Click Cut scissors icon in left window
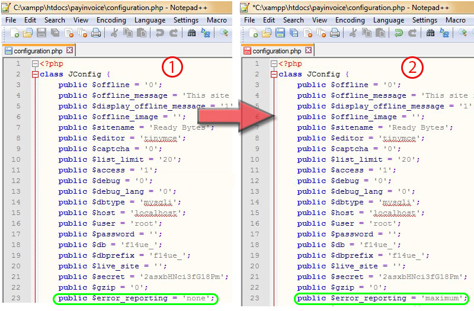474x311 pixels. pos(114,33)
